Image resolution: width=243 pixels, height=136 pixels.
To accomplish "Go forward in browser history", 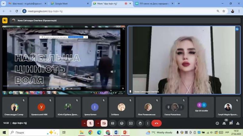I will click(10, 11).
